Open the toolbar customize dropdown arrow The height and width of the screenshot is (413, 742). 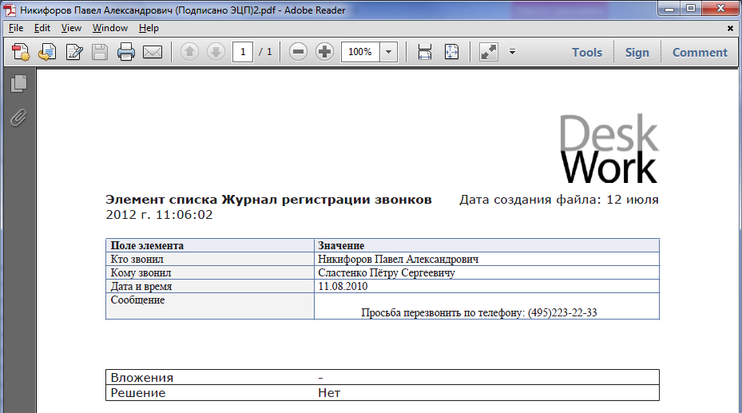512,52
